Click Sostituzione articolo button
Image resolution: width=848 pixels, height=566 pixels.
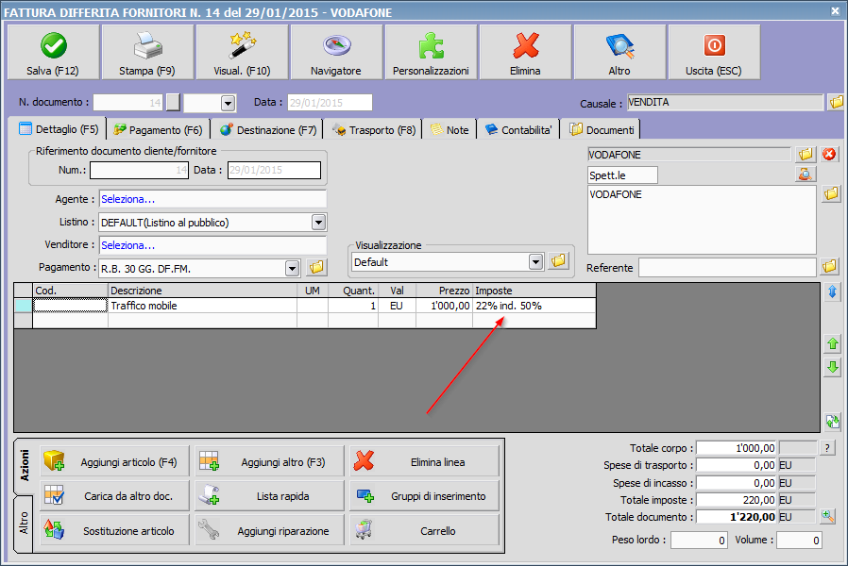pos(114,530)
